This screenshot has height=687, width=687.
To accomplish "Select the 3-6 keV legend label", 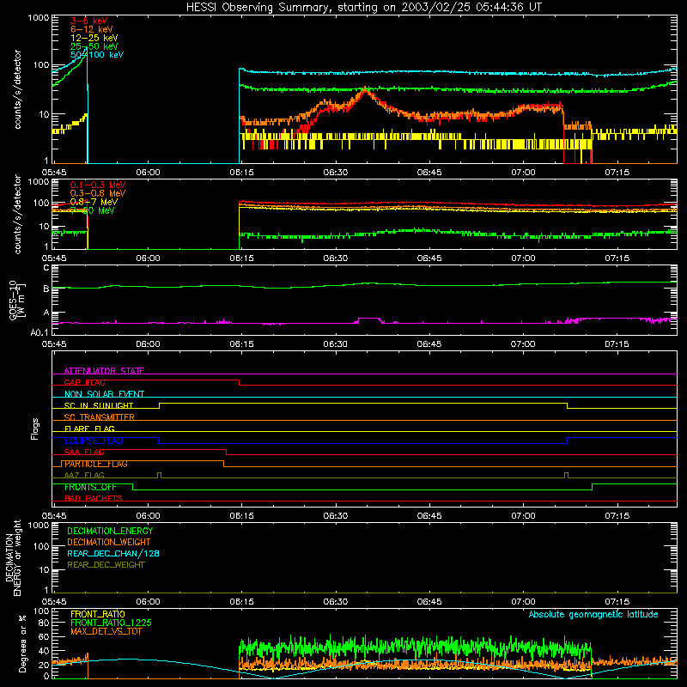I will pos(89,21).
